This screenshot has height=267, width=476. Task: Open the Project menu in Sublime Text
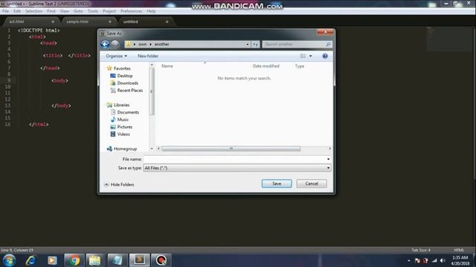[x=109, y=11]
